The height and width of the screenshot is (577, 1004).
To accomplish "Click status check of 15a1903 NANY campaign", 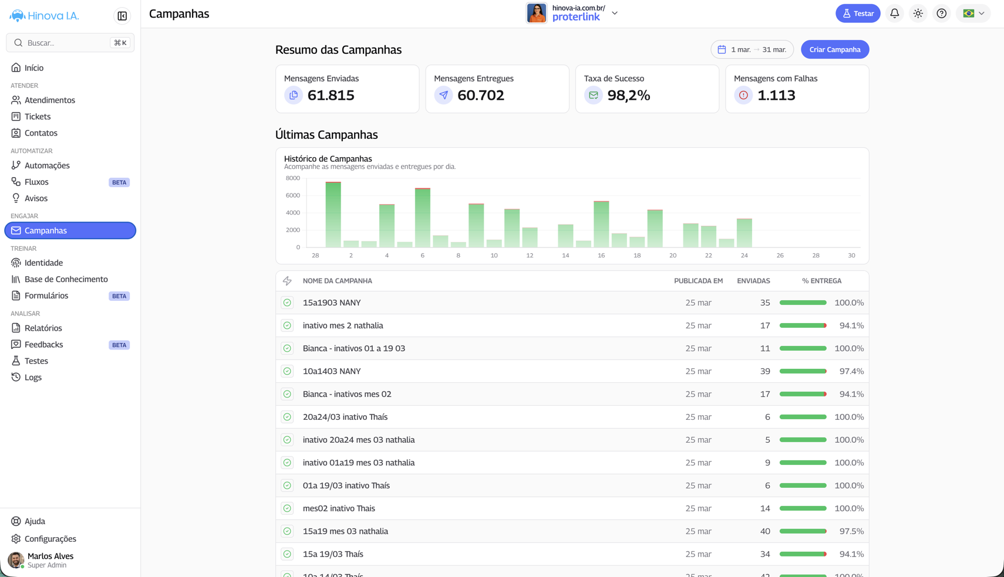I will tap(287, 303).
